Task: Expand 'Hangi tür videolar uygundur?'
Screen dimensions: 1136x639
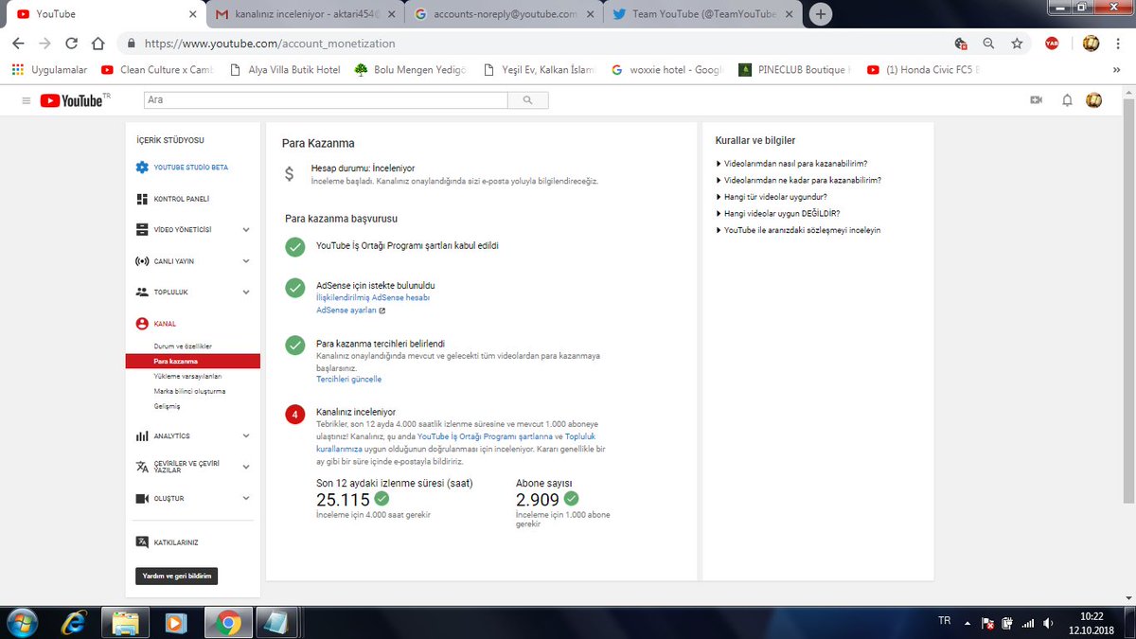Action: coord(772,197)
